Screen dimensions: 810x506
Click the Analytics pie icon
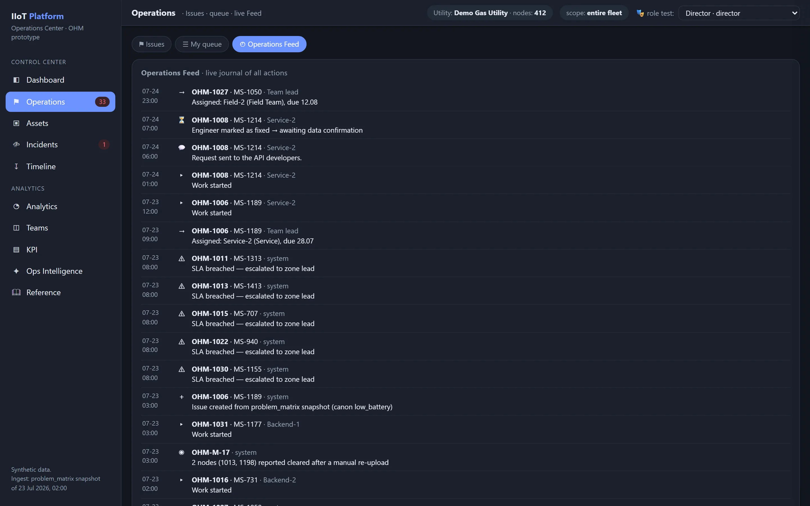[16, 207]
